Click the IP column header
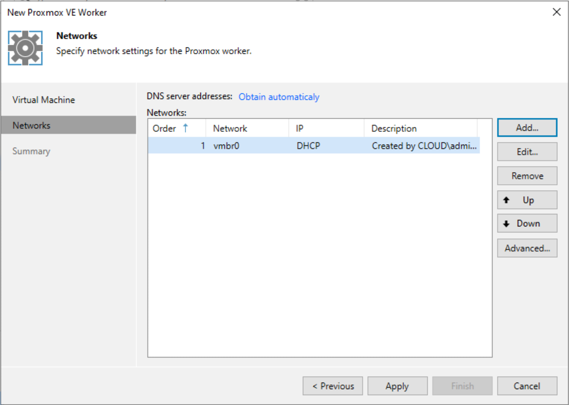Screen dimensions: 569x405 pyautogui.click(x=300, y=128)
